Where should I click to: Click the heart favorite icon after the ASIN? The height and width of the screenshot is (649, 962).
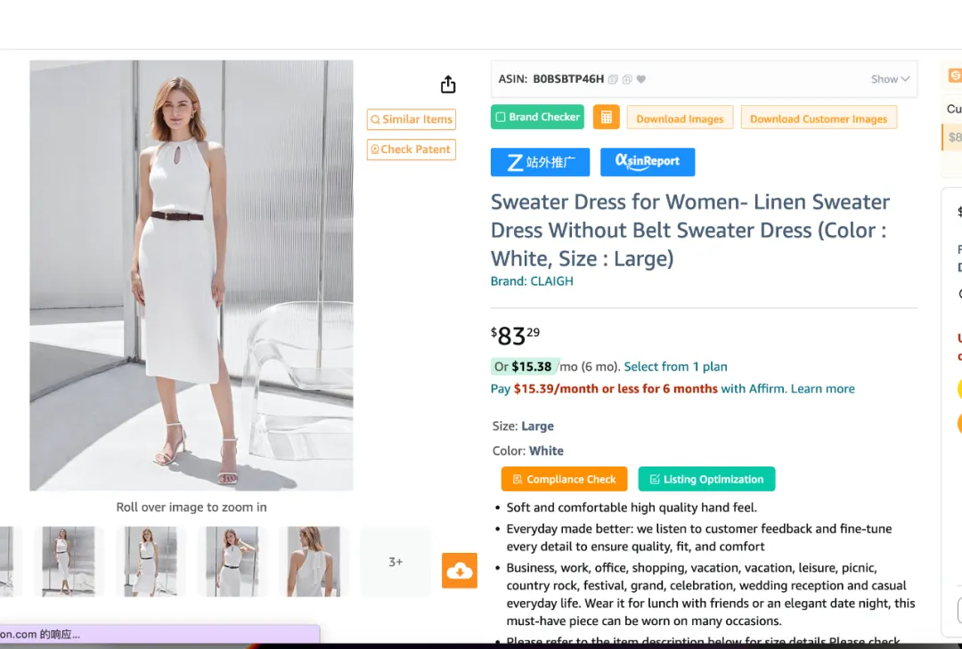(x=641, y=79)
